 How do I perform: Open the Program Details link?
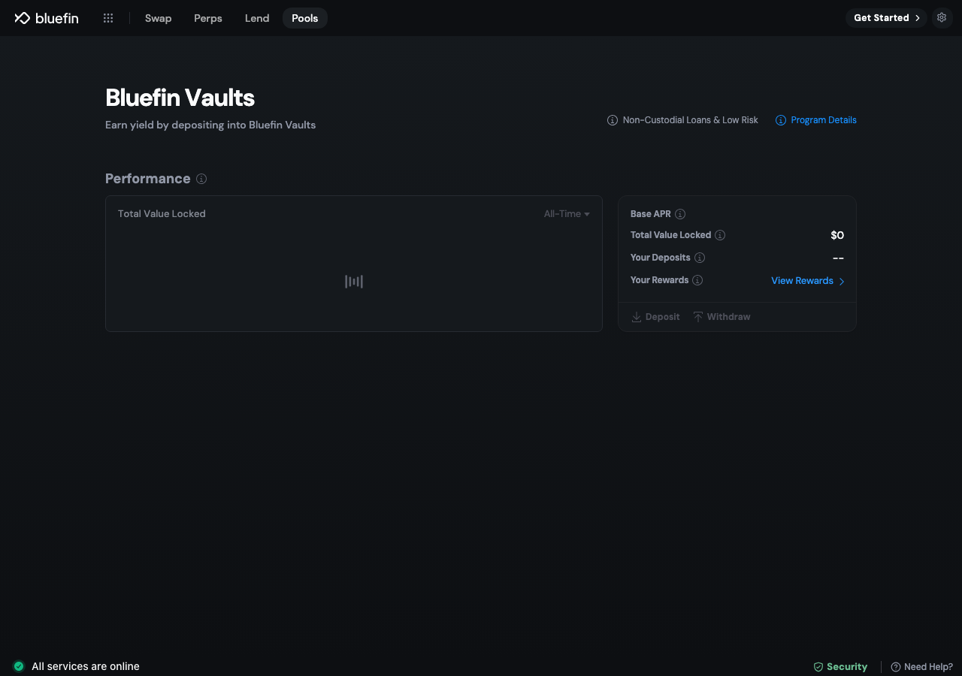[x=824, y=120]
